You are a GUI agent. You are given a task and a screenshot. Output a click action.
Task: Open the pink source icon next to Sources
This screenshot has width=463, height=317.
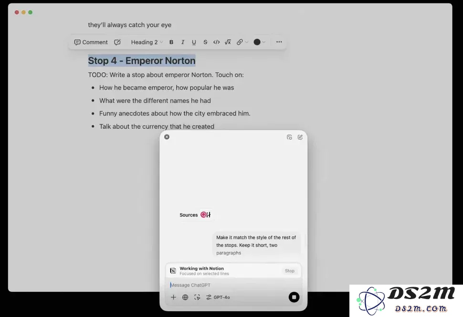click(203, 215)
